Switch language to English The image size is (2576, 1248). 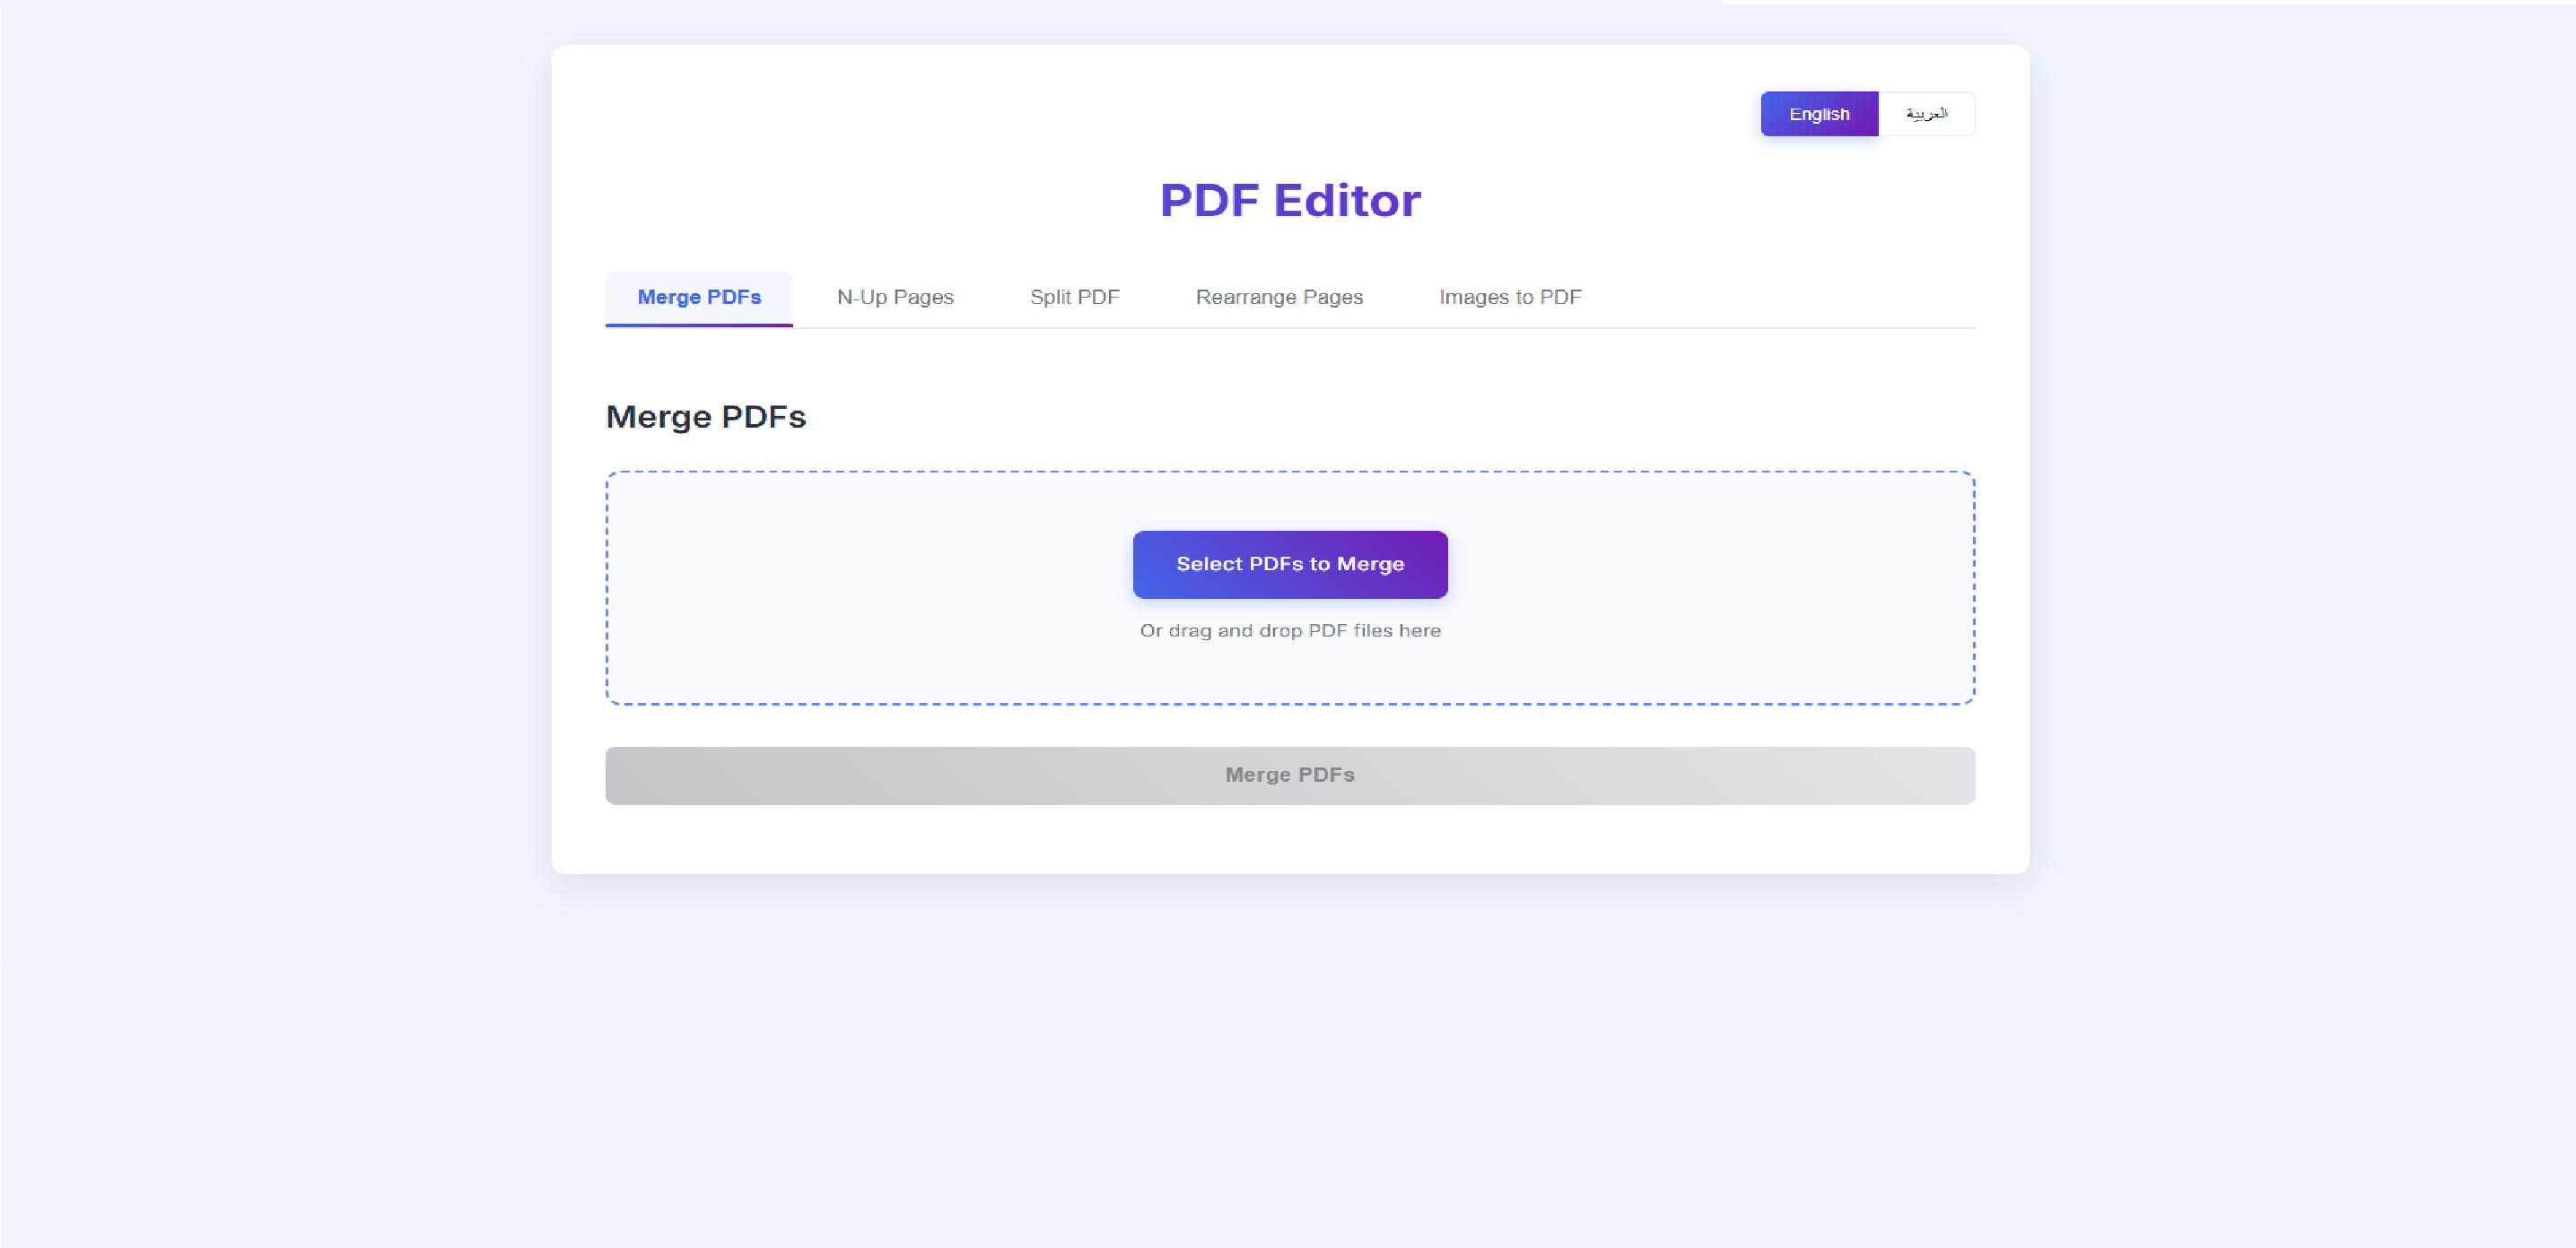tap(1819, 114)
